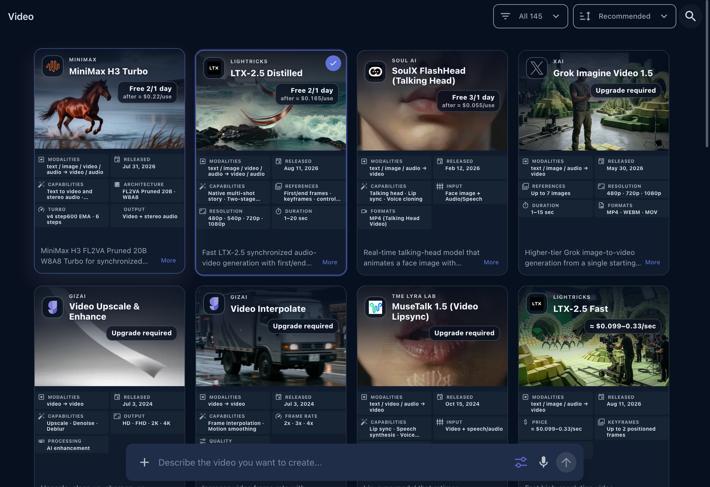Click the 2x · 3x · 4x frame rate value
Screen dimensions: 710x487
299,423
